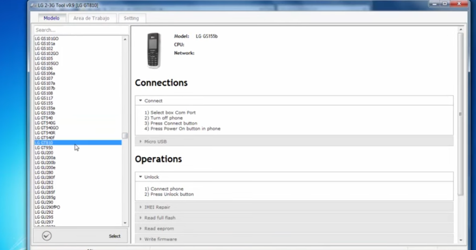Click the checkmark icon on the Select button
Screen dimensions: 476x250
tap(46, 235)
